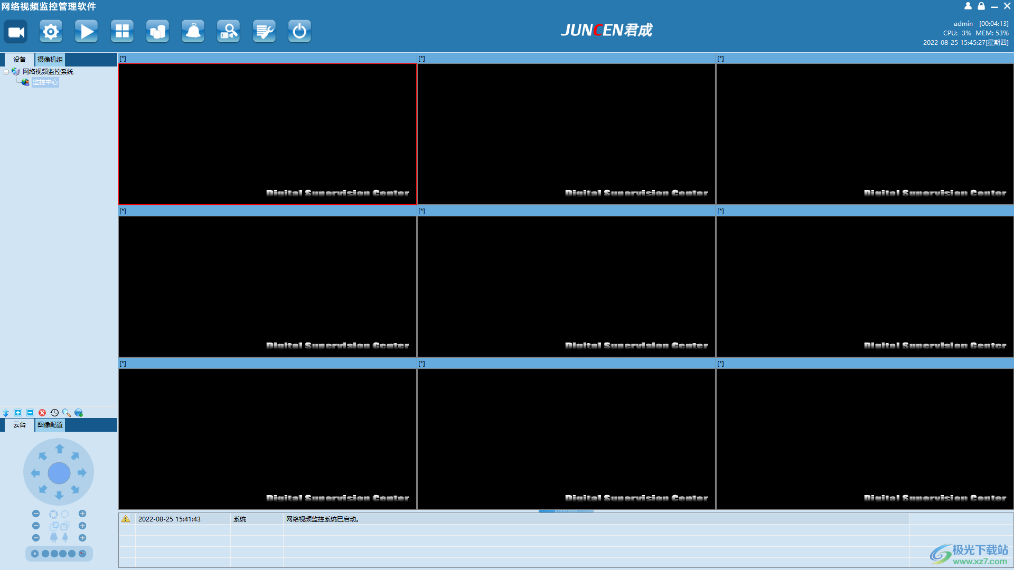This screenshot has height=570, width=1014.
Task: Collapse the 网络视频监控系统 tree node
Action: (x=6, y=72)
